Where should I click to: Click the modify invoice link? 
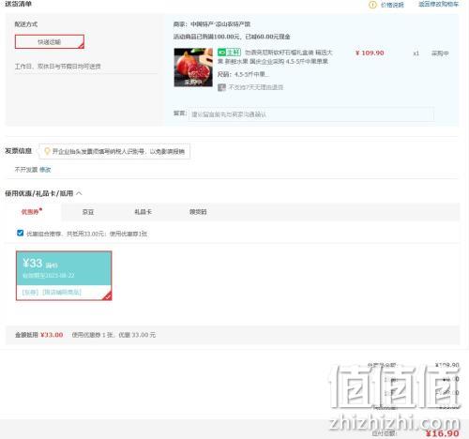coord(45,170)
